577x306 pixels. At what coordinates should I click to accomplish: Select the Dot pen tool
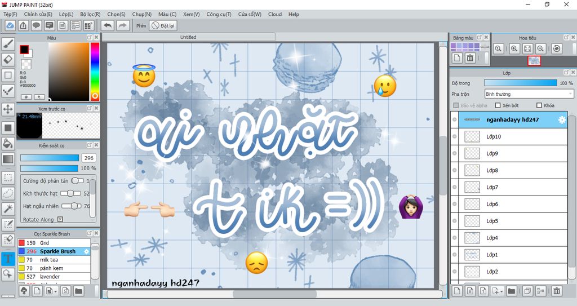8,90
